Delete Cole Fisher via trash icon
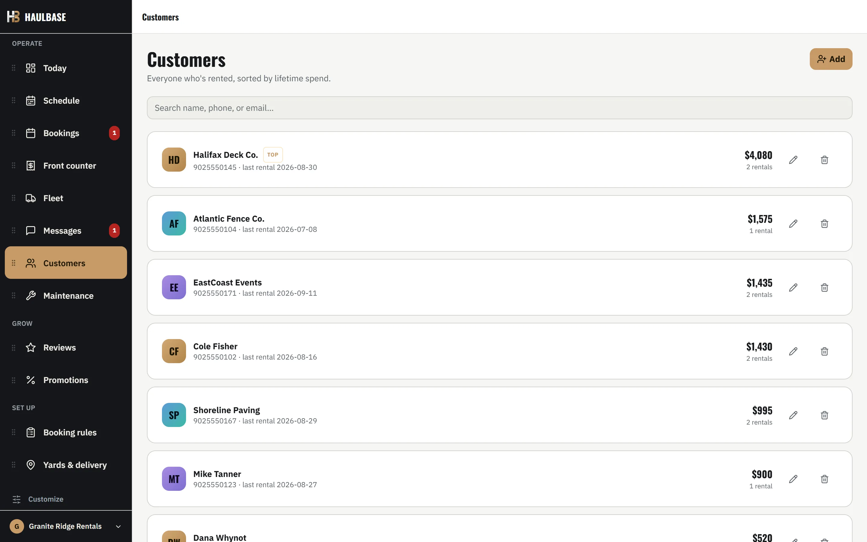The image size is (867, 542). tap(824, 351)
